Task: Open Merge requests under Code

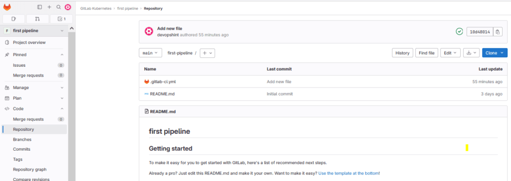Action: tap(34, 119)
